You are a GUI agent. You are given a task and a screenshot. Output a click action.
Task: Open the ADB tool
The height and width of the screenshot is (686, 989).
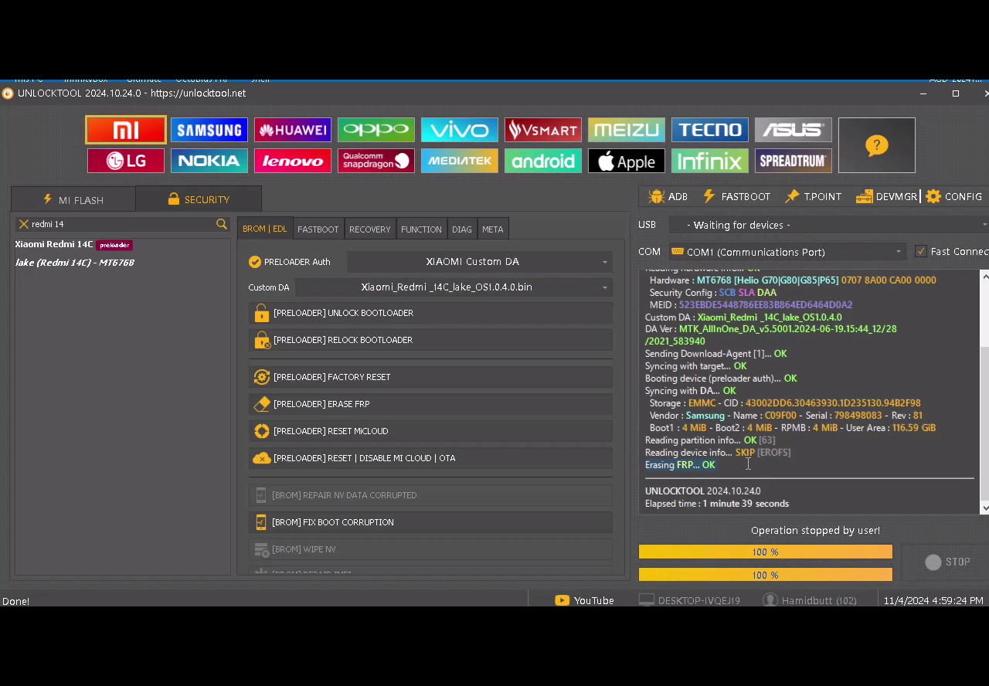point(668,197)
